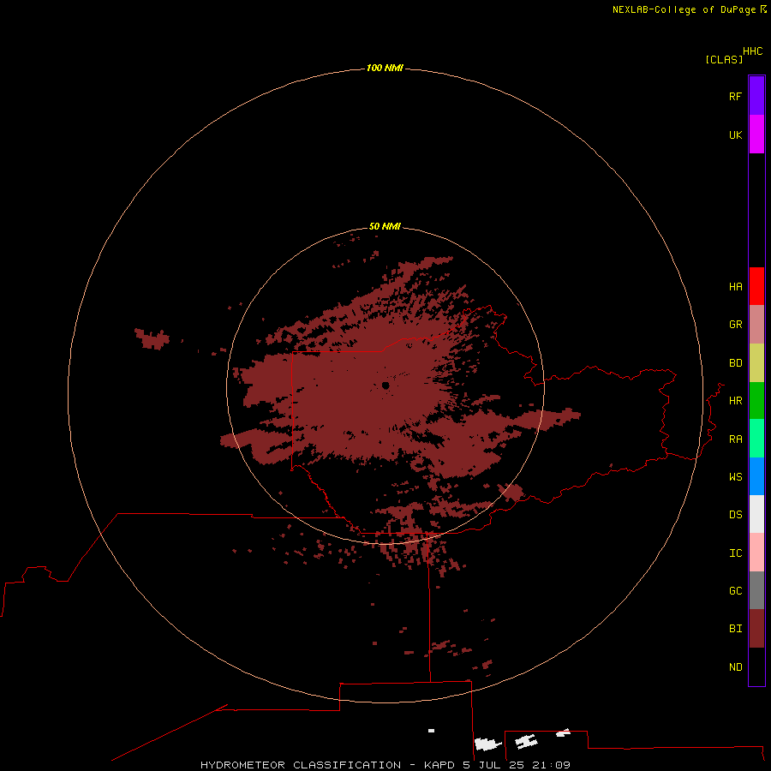
Task: Click the radar site center dot
Action: [x=385, y=385]
